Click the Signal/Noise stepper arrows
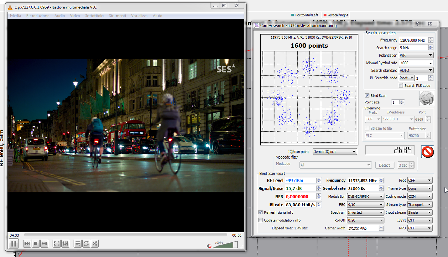448x257 pixels. coord(318,189)
